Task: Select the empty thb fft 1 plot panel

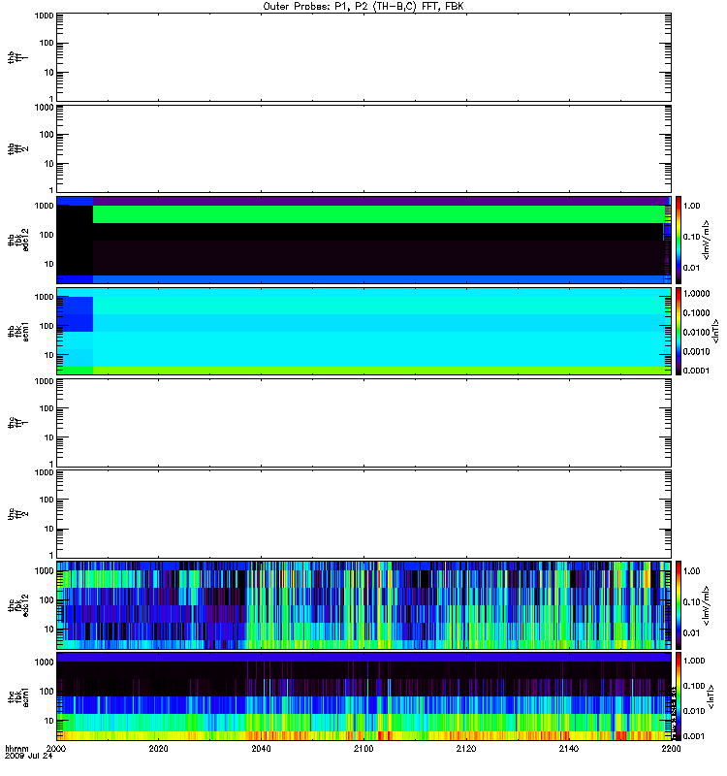Action: (x=363, y=57)
